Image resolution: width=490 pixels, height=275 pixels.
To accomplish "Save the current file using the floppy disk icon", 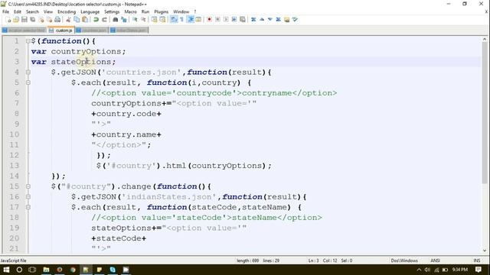I will coord(24,20).
